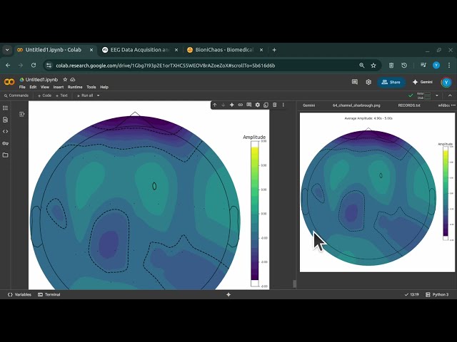Click the 13:19 execution status
Image resolution: width=457 pixels, height=342 pixels.
411,294
